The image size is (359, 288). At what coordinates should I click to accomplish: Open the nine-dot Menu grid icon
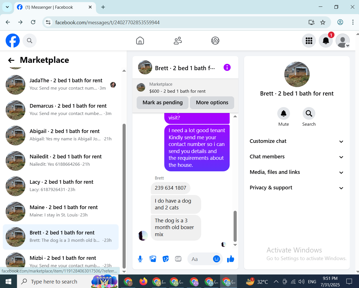tap(309, 41)
